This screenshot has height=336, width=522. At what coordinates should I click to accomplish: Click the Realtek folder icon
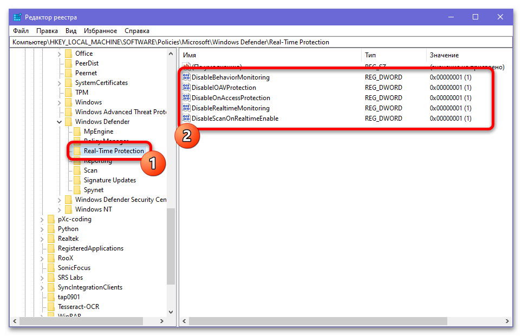click(51, 239)
